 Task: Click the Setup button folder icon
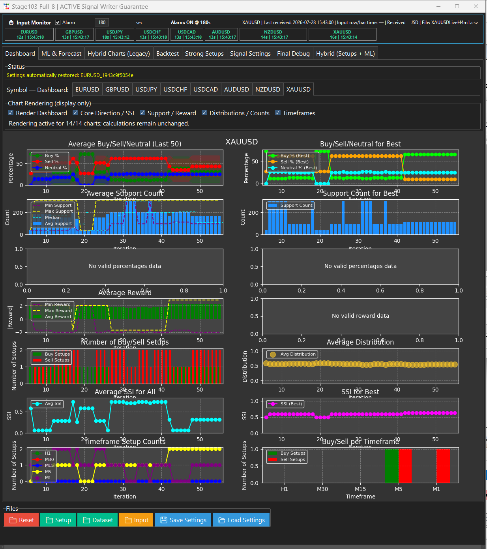coord(49,520)
